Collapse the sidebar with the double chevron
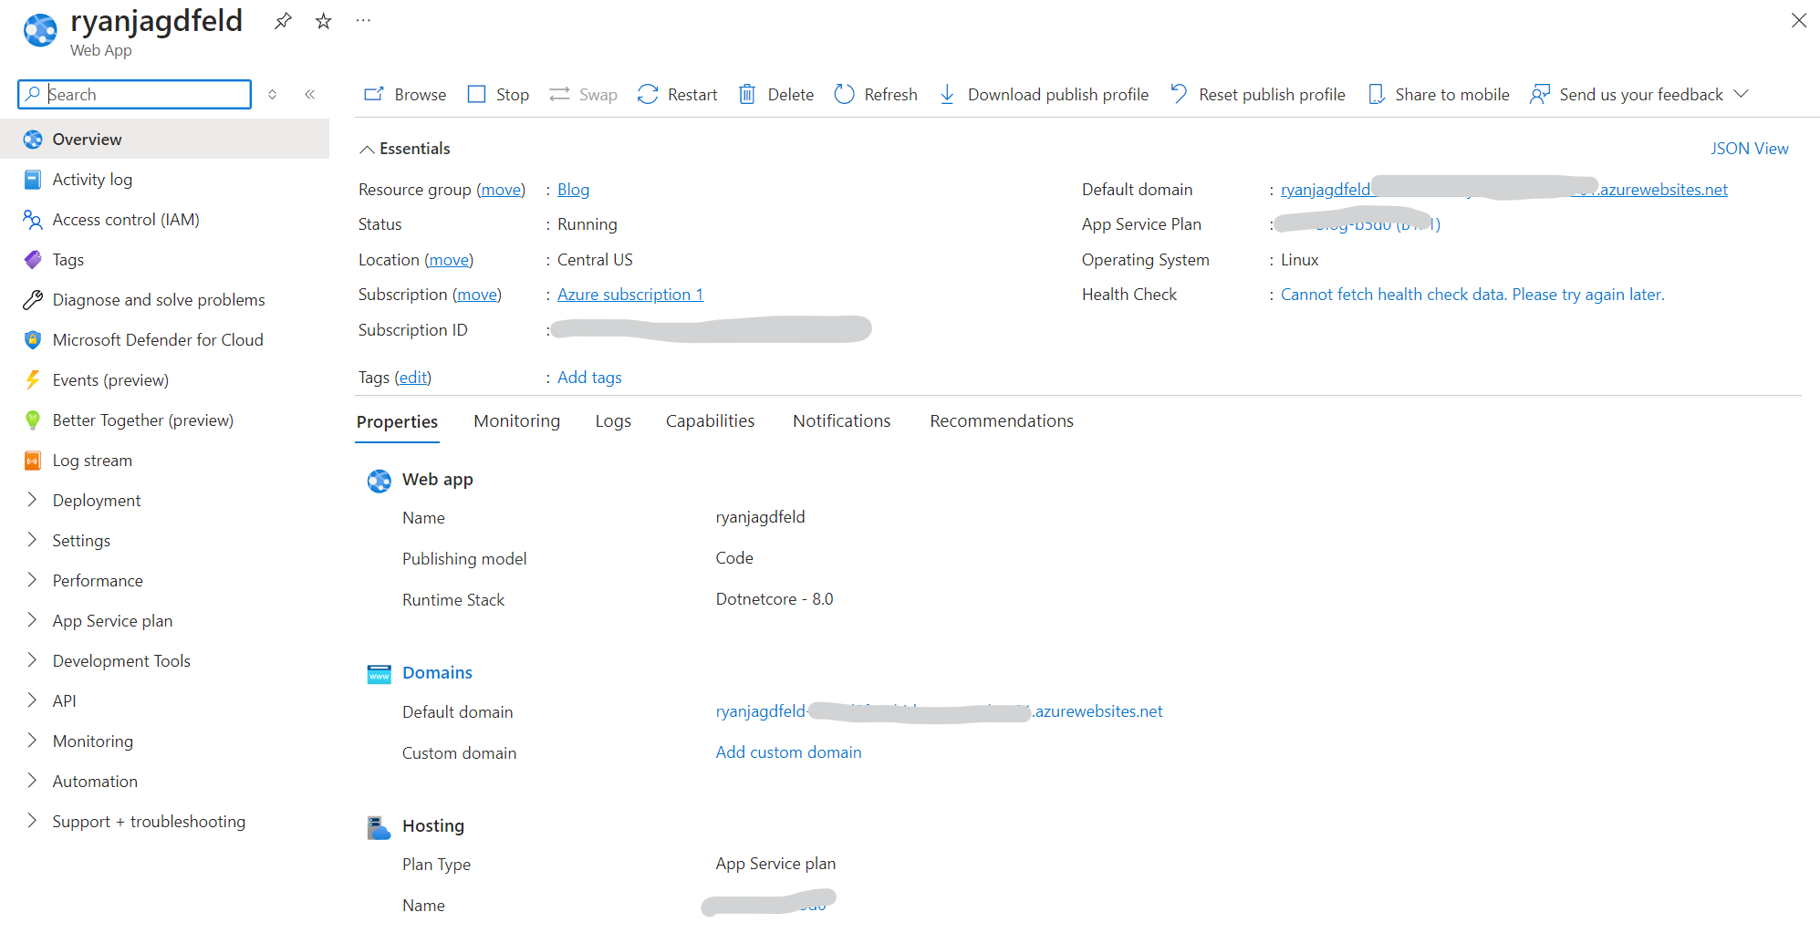Image resolution: width=1820 pixels, height=933 pixels. (310, 94)
